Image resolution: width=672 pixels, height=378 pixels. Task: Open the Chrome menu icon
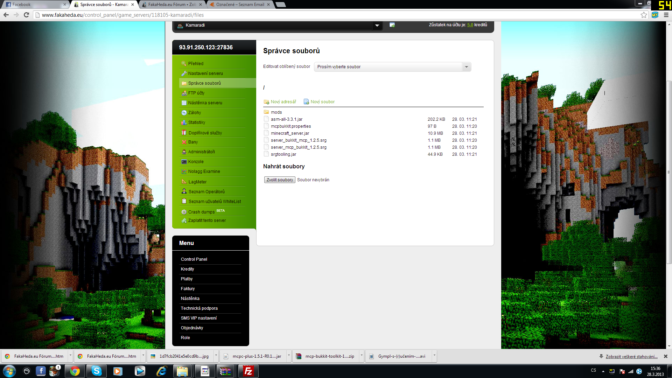point(666,15)
